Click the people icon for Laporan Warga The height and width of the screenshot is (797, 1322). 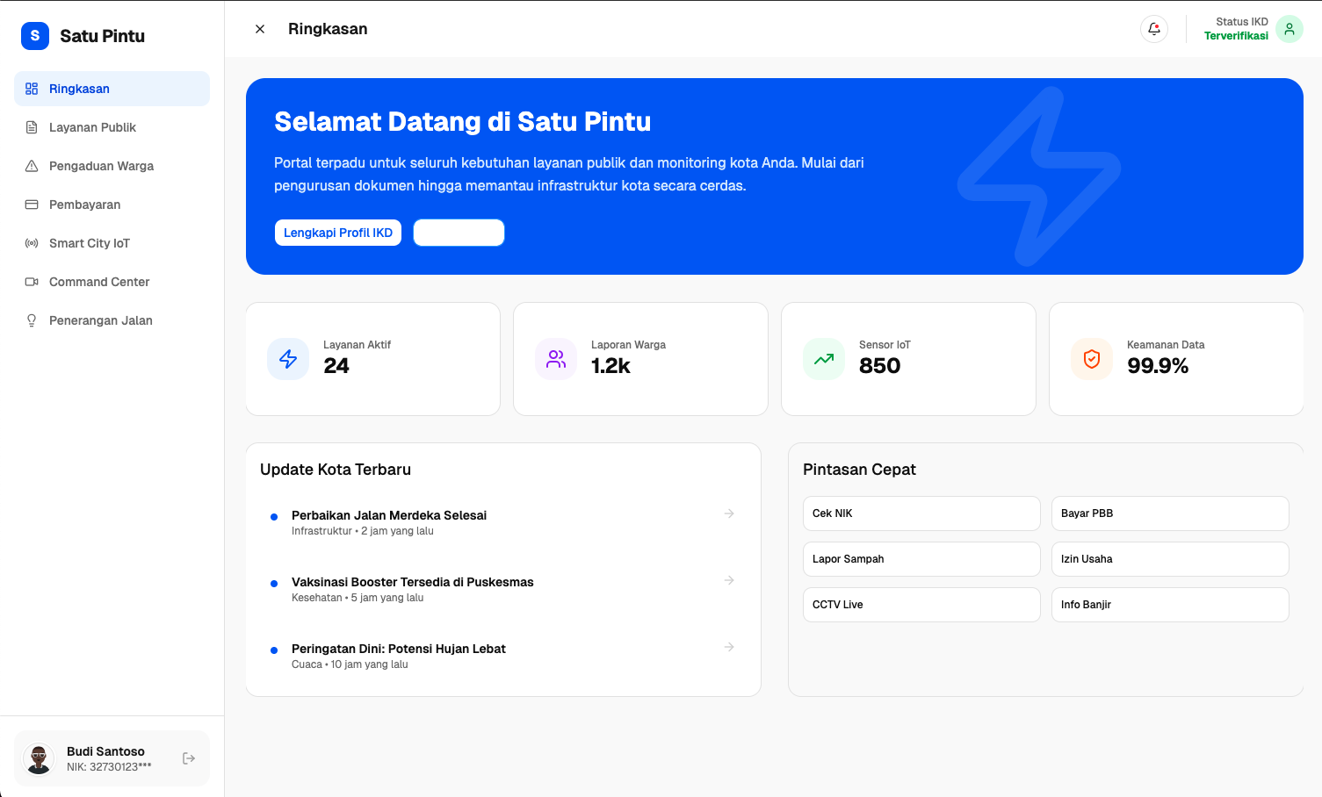(x=556, y=359)
